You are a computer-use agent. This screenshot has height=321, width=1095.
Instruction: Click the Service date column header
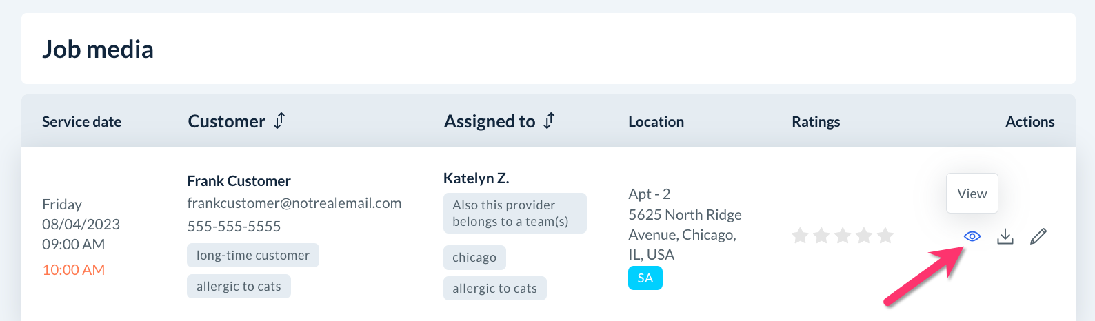[81, 122]
